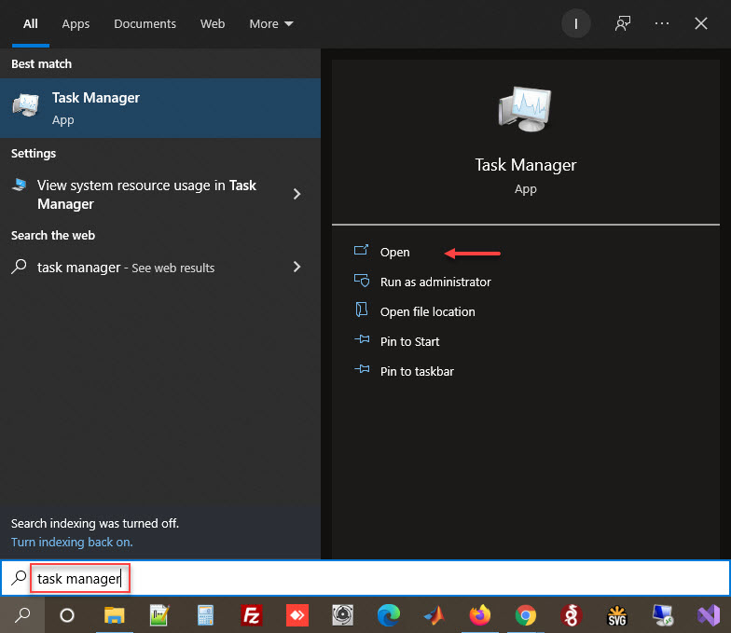Click the shield icon beside Run as administrator

pyautogui.click(x=362, y=281)
